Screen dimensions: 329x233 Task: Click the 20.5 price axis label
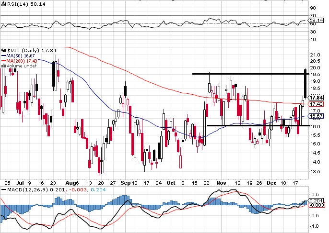click(x=315, y=61)
